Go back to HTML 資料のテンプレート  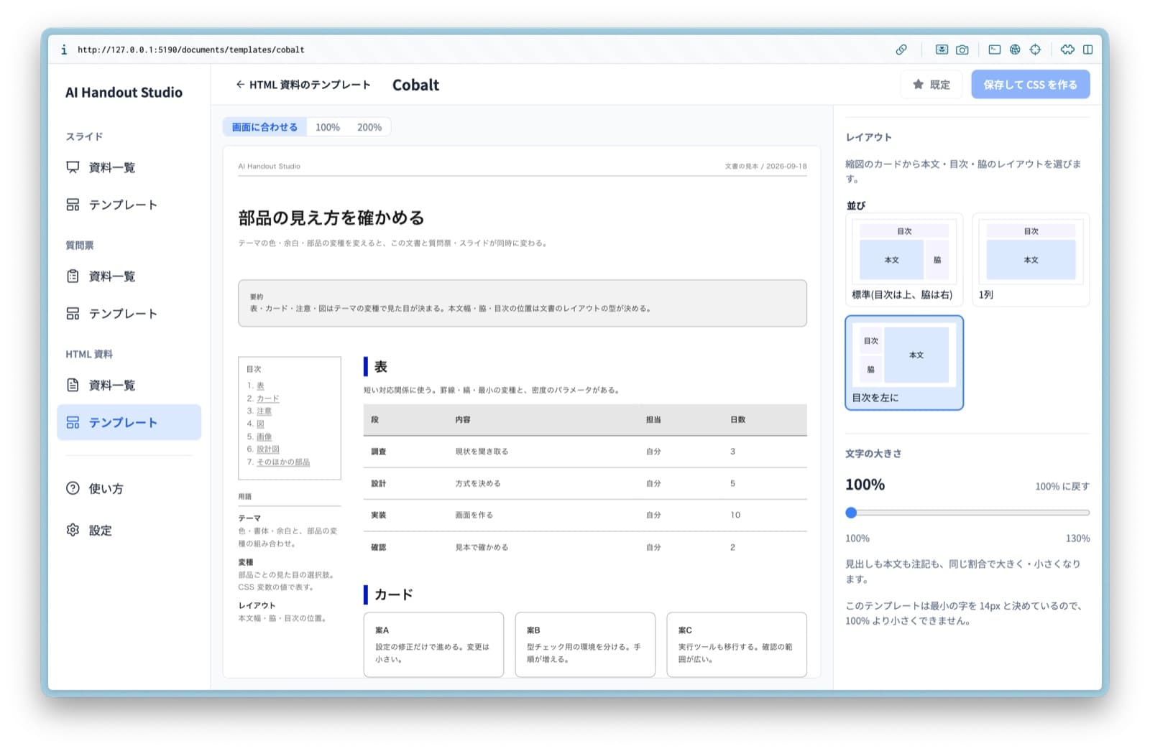tap(303, 85)
